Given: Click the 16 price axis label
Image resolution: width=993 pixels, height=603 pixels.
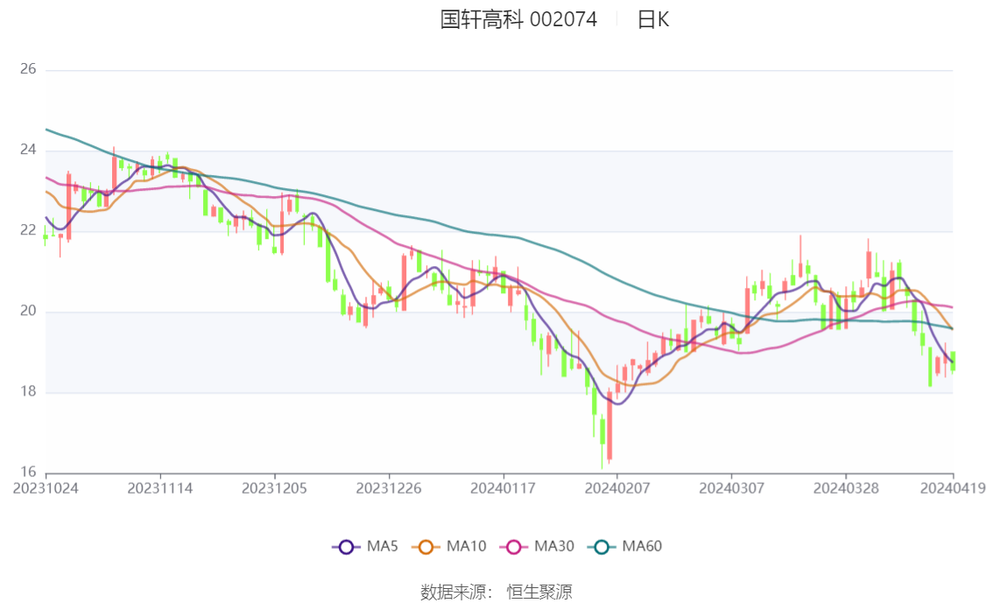Looking at the screenshot, I should click(27, 473).
